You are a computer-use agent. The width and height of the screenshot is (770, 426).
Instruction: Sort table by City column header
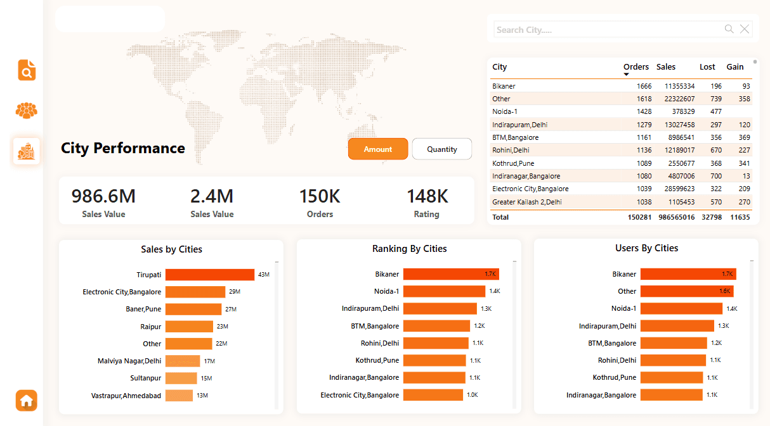500,67
